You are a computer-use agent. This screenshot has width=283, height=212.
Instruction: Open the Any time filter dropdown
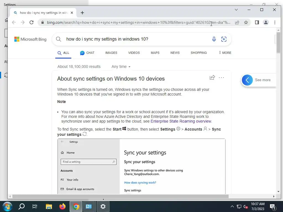pos(121,67)
